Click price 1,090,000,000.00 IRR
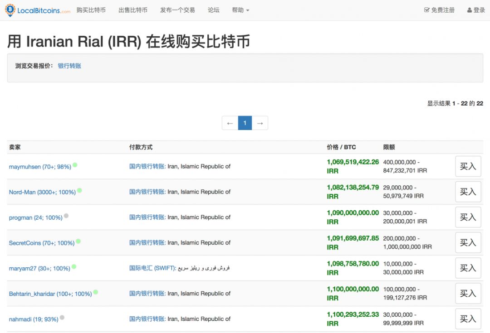 pyautogui.click(x=353, y=217)
